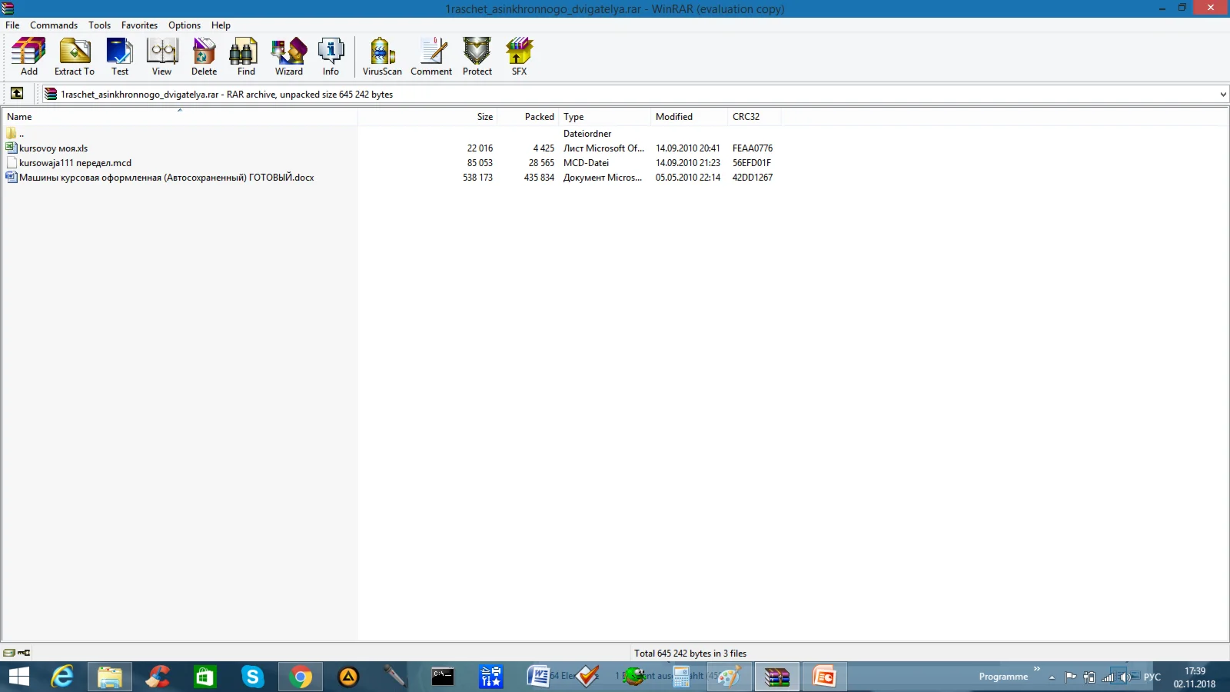Screen dimensions: 1230x692
Task: Open the Help menu
Action: pyautogui.click(x=221, y=25)
